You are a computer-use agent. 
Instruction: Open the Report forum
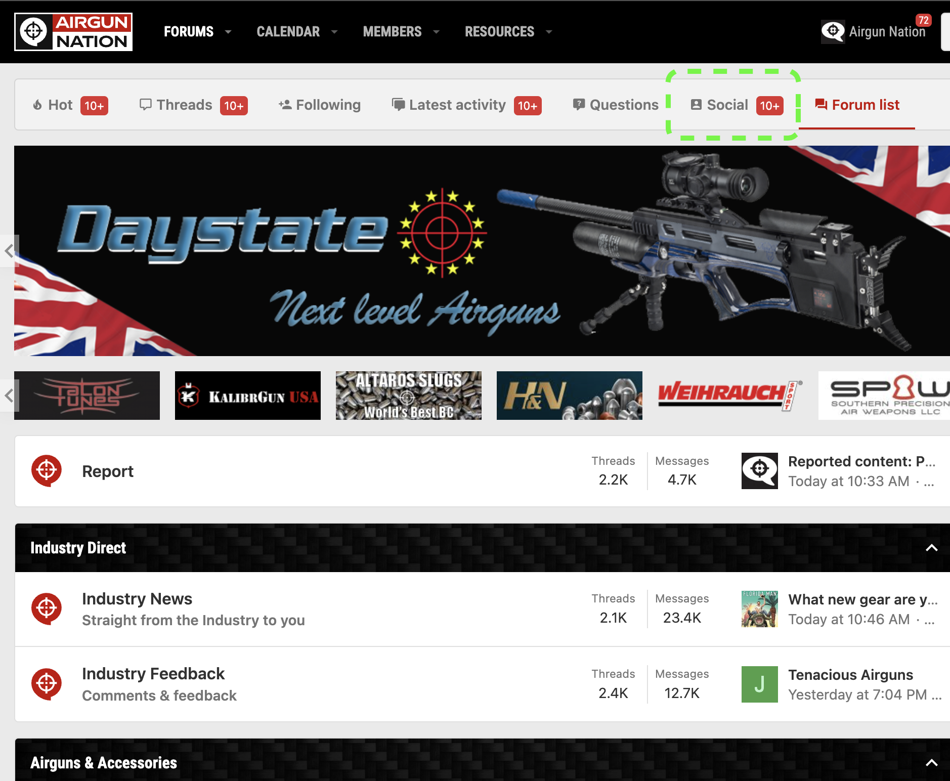pos(108,471)
